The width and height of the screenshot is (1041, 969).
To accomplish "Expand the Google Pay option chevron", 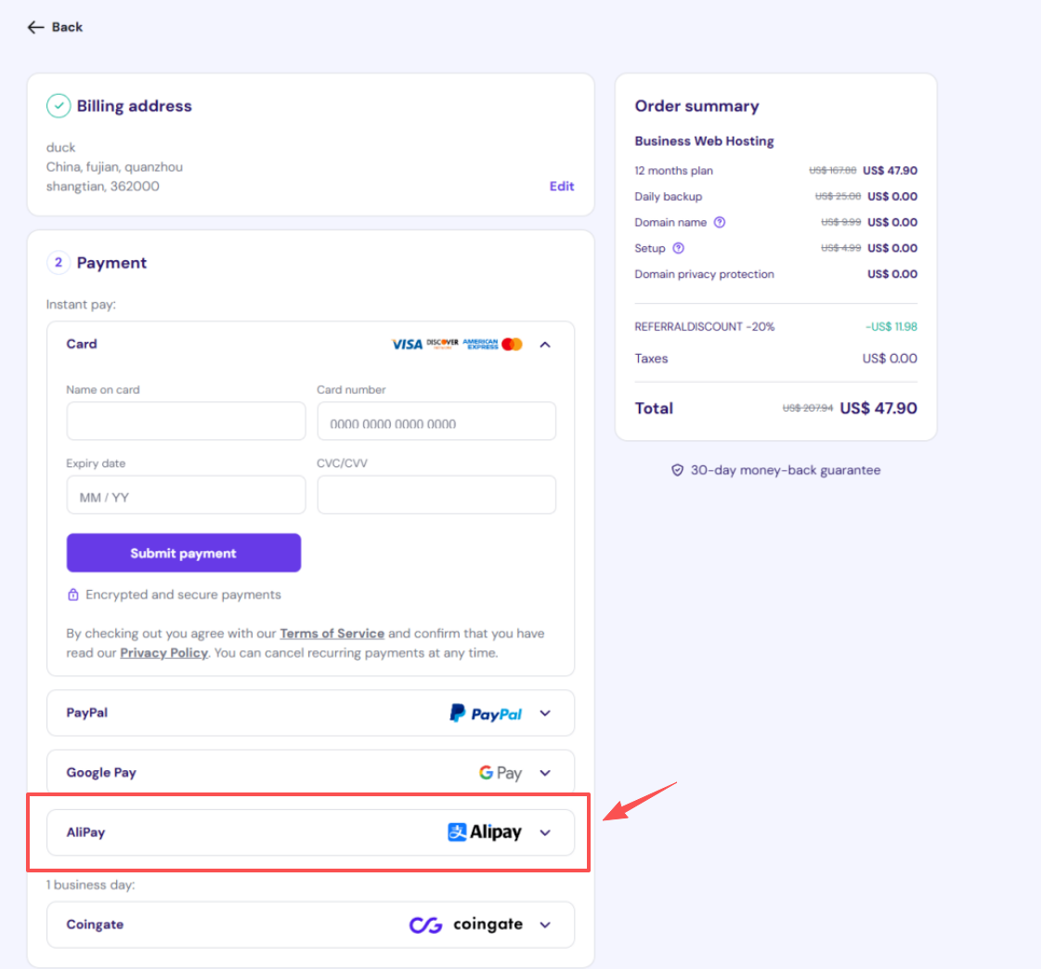I will [x=545, y=773].
